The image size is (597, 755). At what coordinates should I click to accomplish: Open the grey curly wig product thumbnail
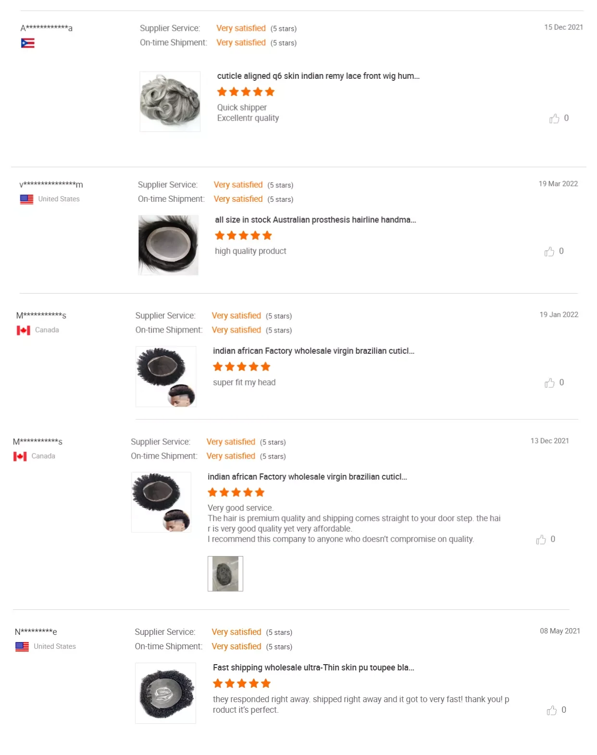tap(170, 101)
